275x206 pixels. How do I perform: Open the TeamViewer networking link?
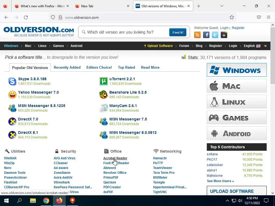click(162, 168)
